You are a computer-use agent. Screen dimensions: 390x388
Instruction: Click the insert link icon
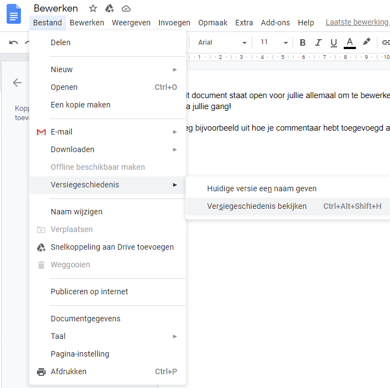(386, 42)
